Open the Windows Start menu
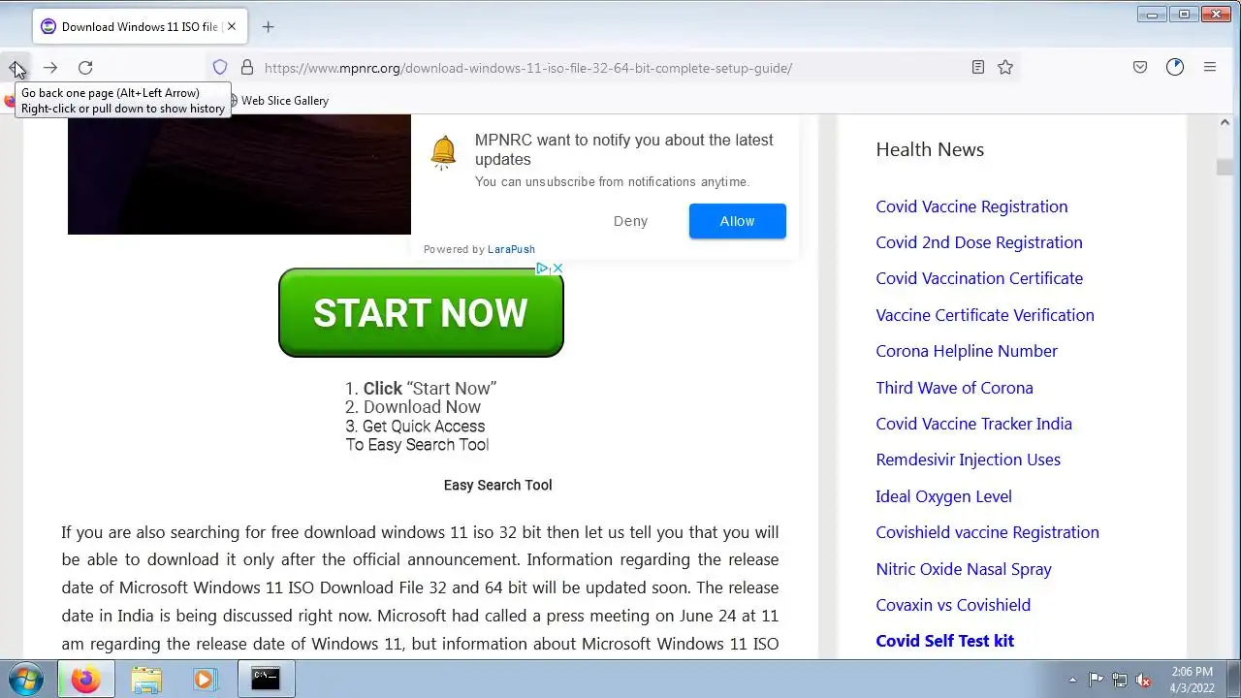Image resolution: width=1241 pixels, height=698 pixels. (x=26, y=679)
